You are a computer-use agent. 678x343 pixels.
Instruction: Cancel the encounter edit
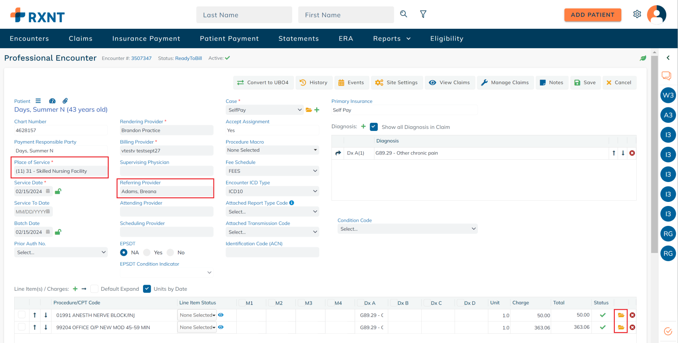click(x=619, y=82)
